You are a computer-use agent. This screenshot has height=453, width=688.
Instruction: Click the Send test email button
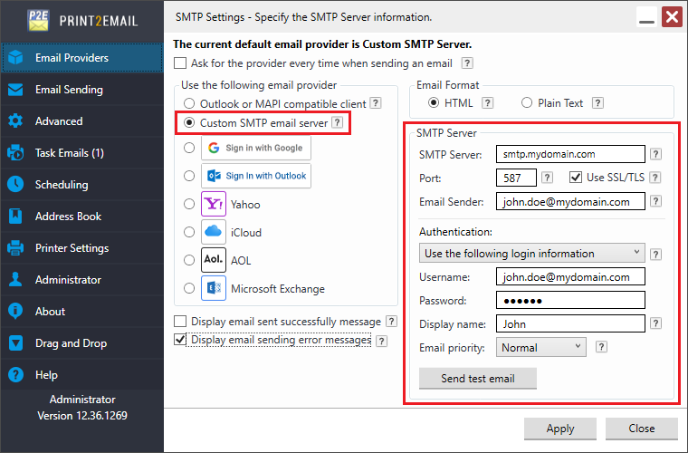(x=477, y=378)
